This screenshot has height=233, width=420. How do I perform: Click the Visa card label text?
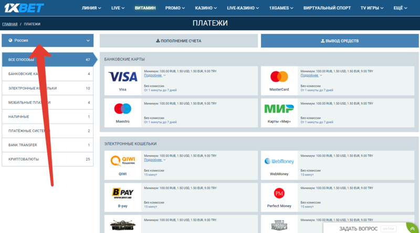(123, 90)
